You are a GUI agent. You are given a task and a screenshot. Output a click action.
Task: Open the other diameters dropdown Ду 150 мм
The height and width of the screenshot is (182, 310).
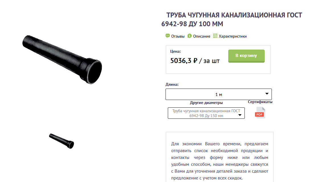click(x=206, y=113)
